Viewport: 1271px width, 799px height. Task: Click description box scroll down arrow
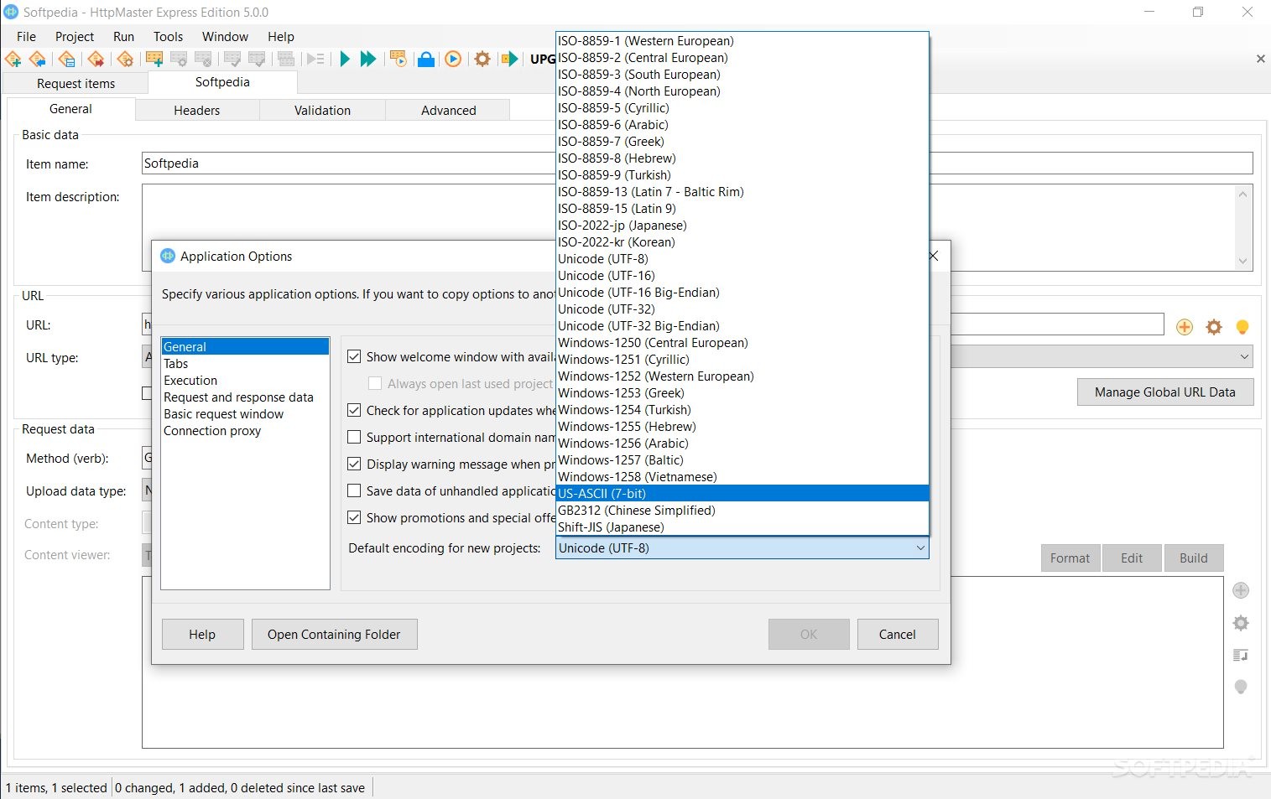click(1243, 261)
